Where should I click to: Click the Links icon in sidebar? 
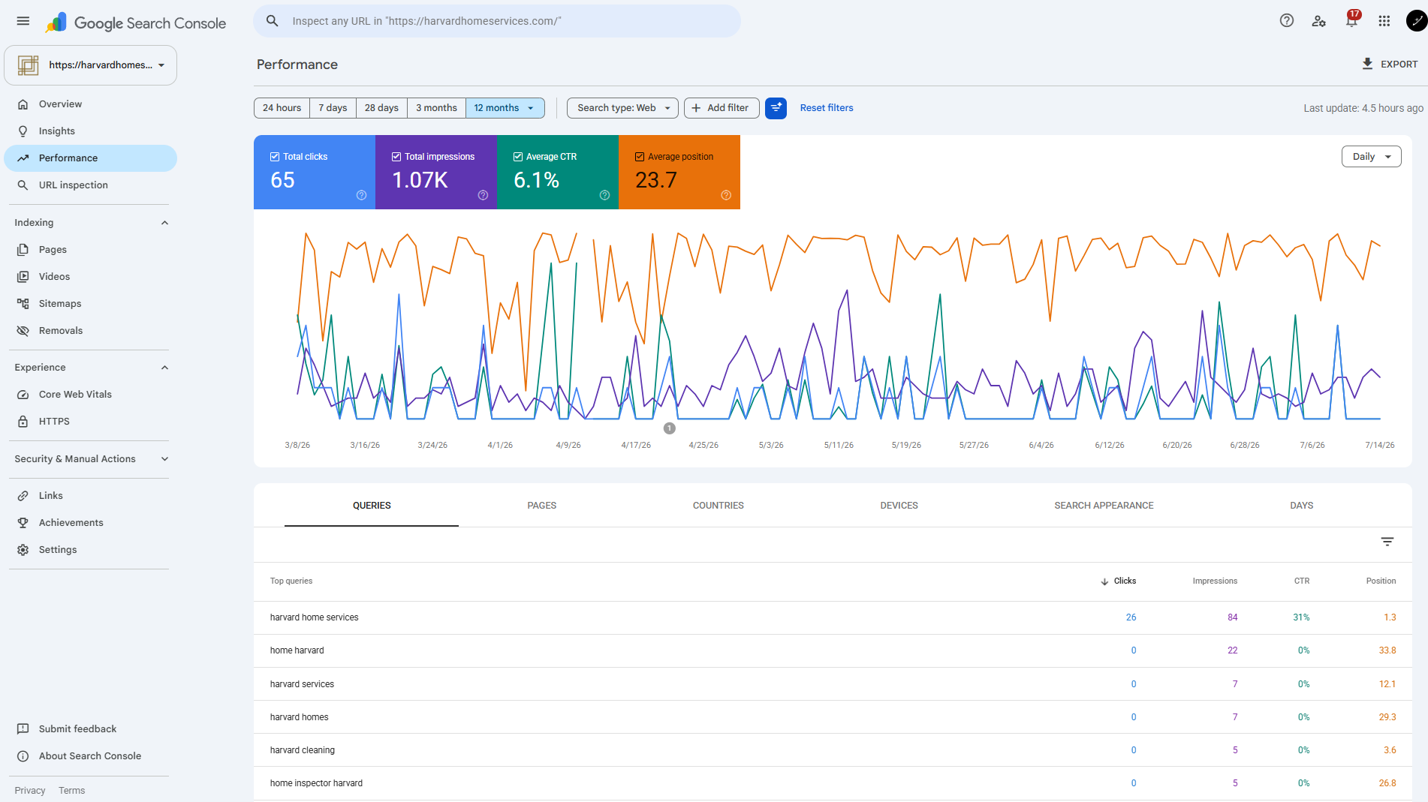(x=23, y=496)
